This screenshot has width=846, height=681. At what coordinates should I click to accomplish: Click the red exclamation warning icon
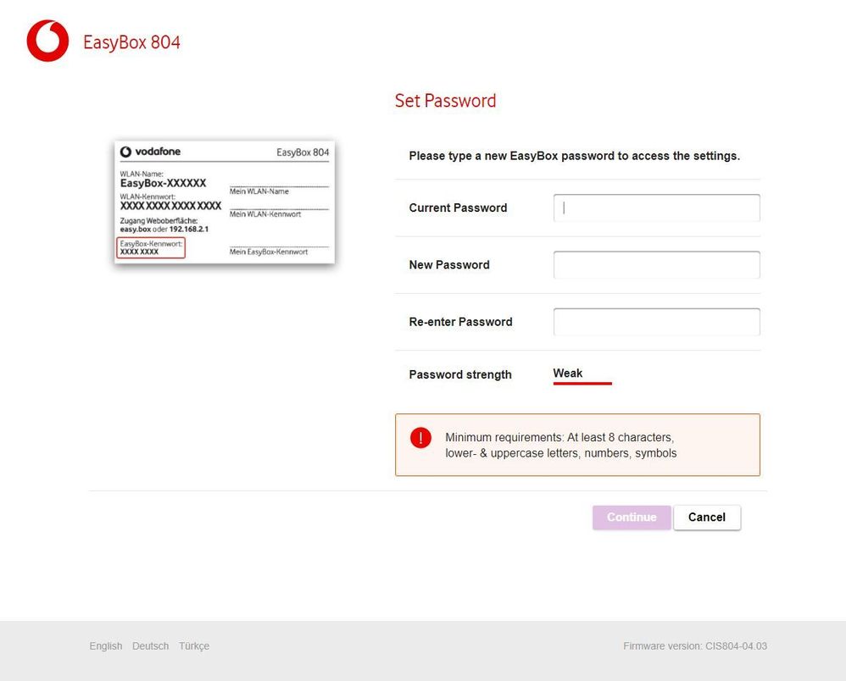420,437
